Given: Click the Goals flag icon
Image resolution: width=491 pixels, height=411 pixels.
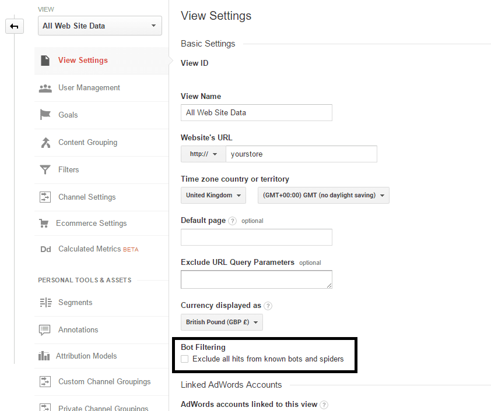Looking at the screenshot, I should (45, 115).
